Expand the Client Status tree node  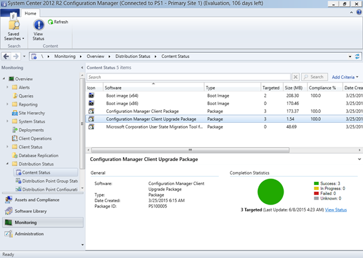tap(8, 147)
